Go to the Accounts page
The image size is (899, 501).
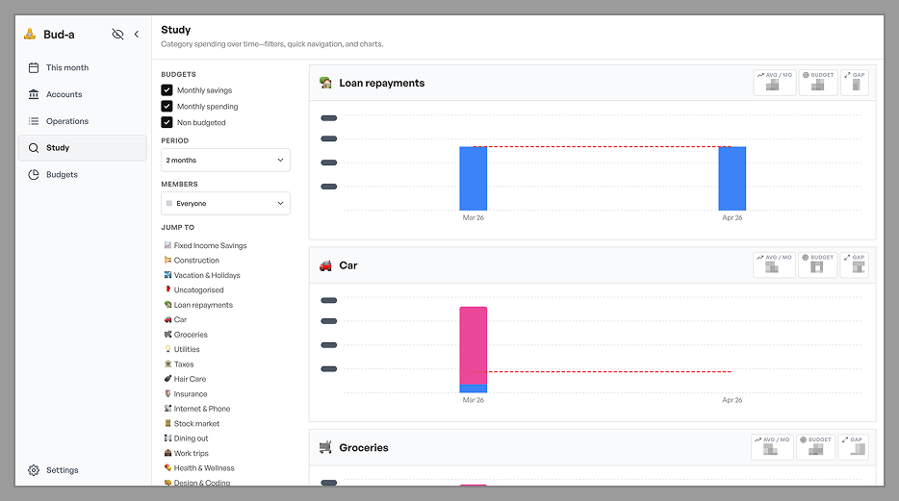click(x=64, y=94)
